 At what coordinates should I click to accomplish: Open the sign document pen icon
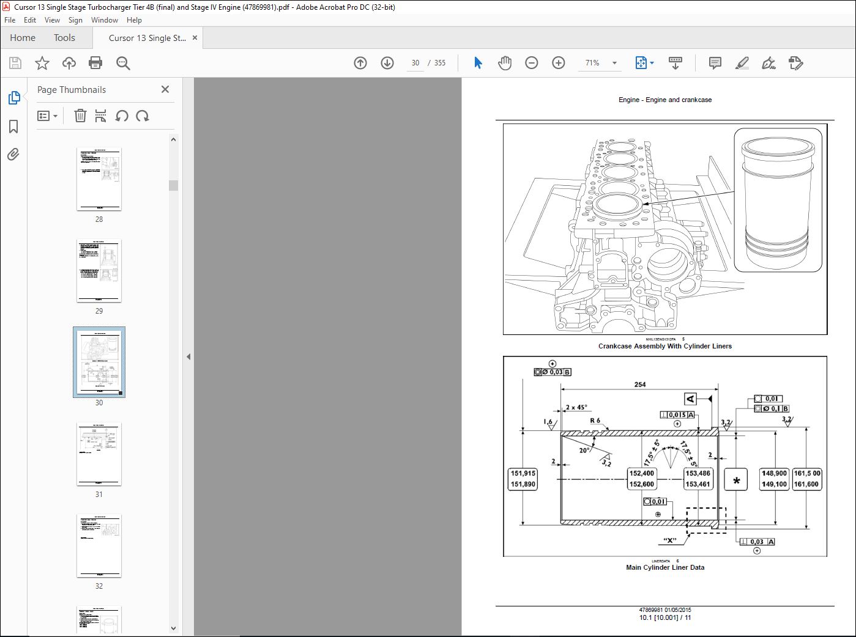point(769,63)
